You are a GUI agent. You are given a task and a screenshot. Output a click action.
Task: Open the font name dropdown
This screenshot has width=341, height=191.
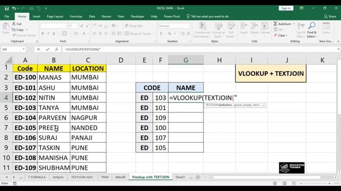(x=66, y=26)
